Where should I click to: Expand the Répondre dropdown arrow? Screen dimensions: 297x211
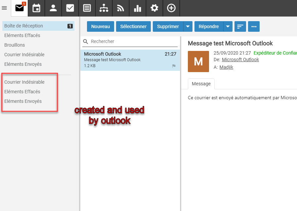pos(228,26)
